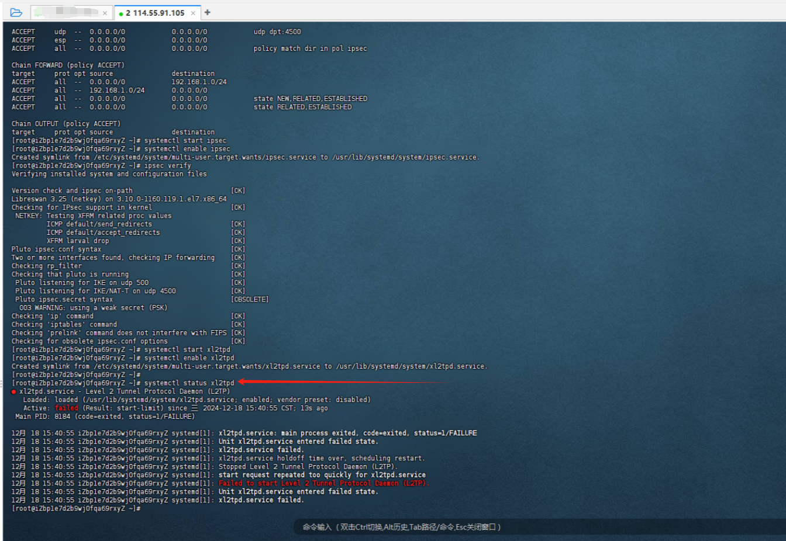Click 'Pluto listening for IKE on udp 500'
Viewport: 786px width, 541px height.
[82, 283]
